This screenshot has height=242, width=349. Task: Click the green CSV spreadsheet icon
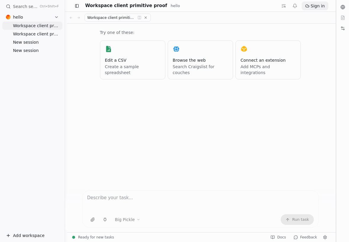click(108, 49)
